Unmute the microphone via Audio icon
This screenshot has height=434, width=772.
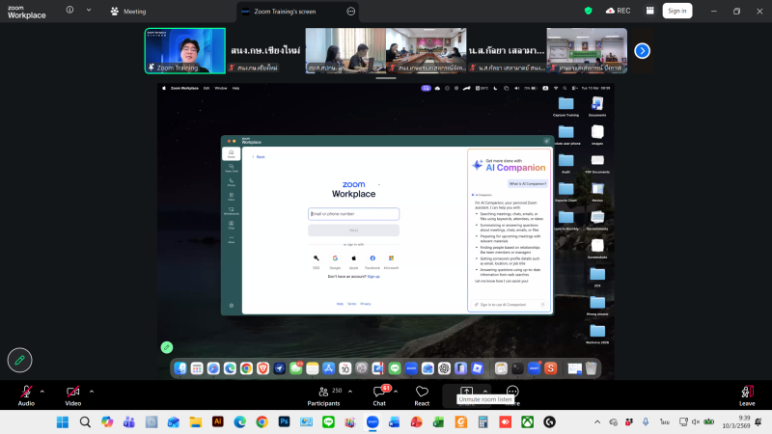[26, 392]
